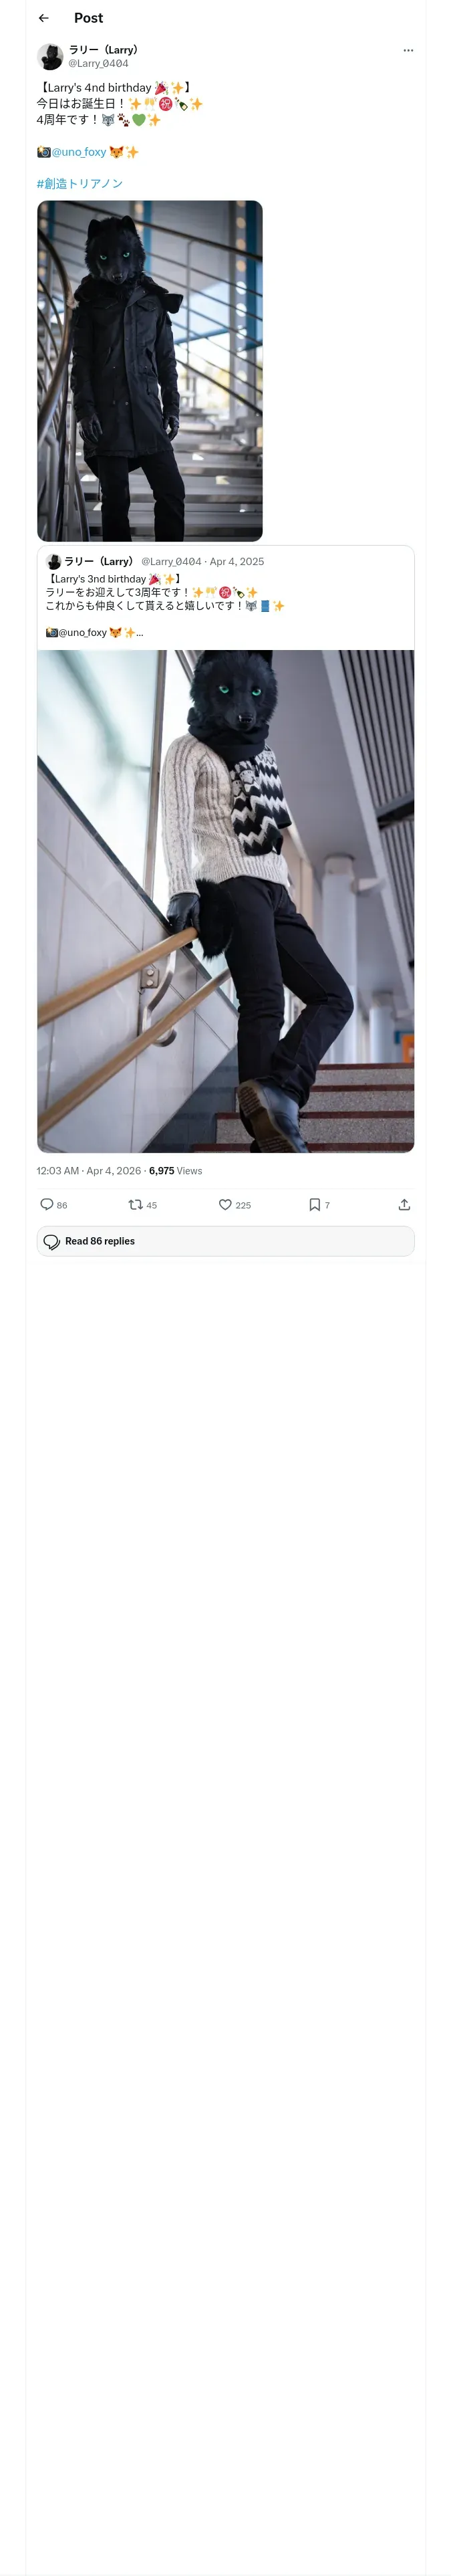Open the three-dot more options menu
Screen dimensions: 451x2576
[408, 50]
